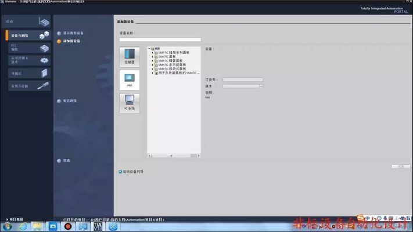Click the Sogou input method tray icon
Screen dimensions: 413x232
point(360,217)
